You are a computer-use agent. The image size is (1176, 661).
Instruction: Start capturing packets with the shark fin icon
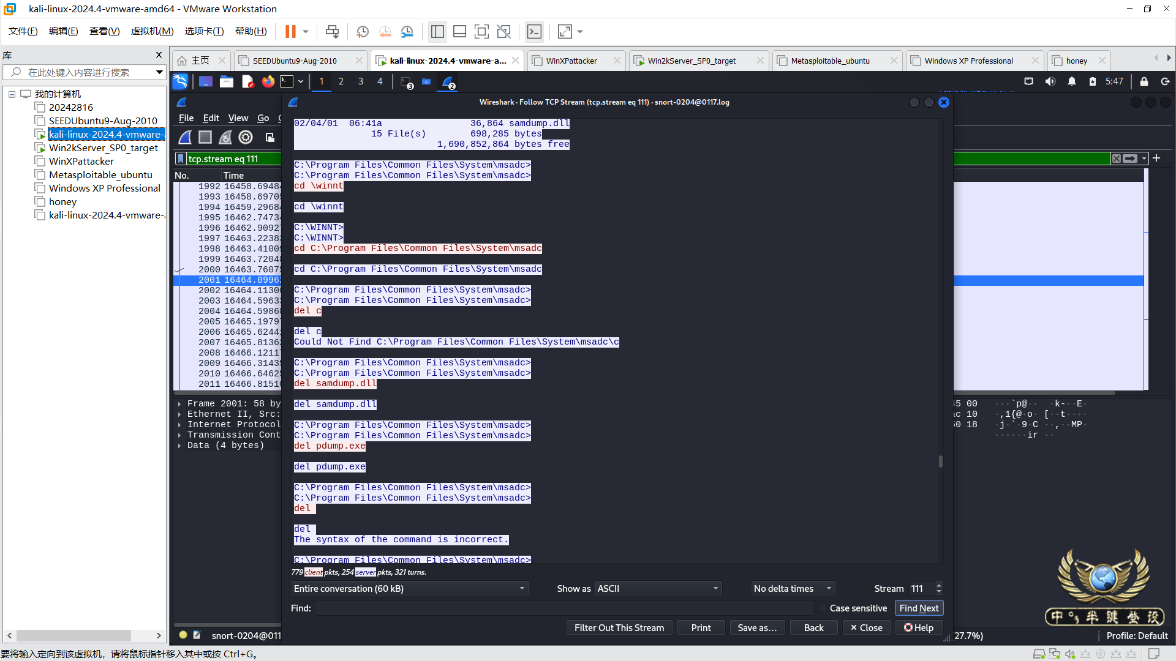pyautogui.click(x=185, y=138)
